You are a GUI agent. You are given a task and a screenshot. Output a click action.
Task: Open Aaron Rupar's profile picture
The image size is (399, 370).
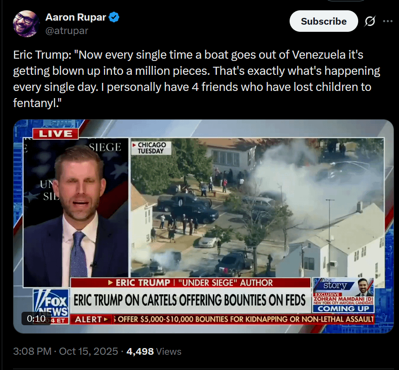coord(26,24)
